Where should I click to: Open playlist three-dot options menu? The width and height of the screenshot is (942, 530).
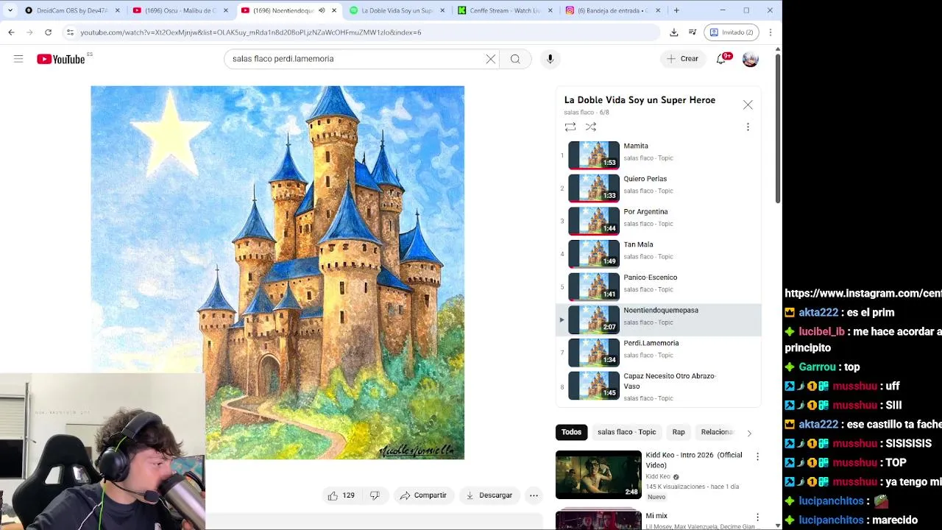pos(748,127)
